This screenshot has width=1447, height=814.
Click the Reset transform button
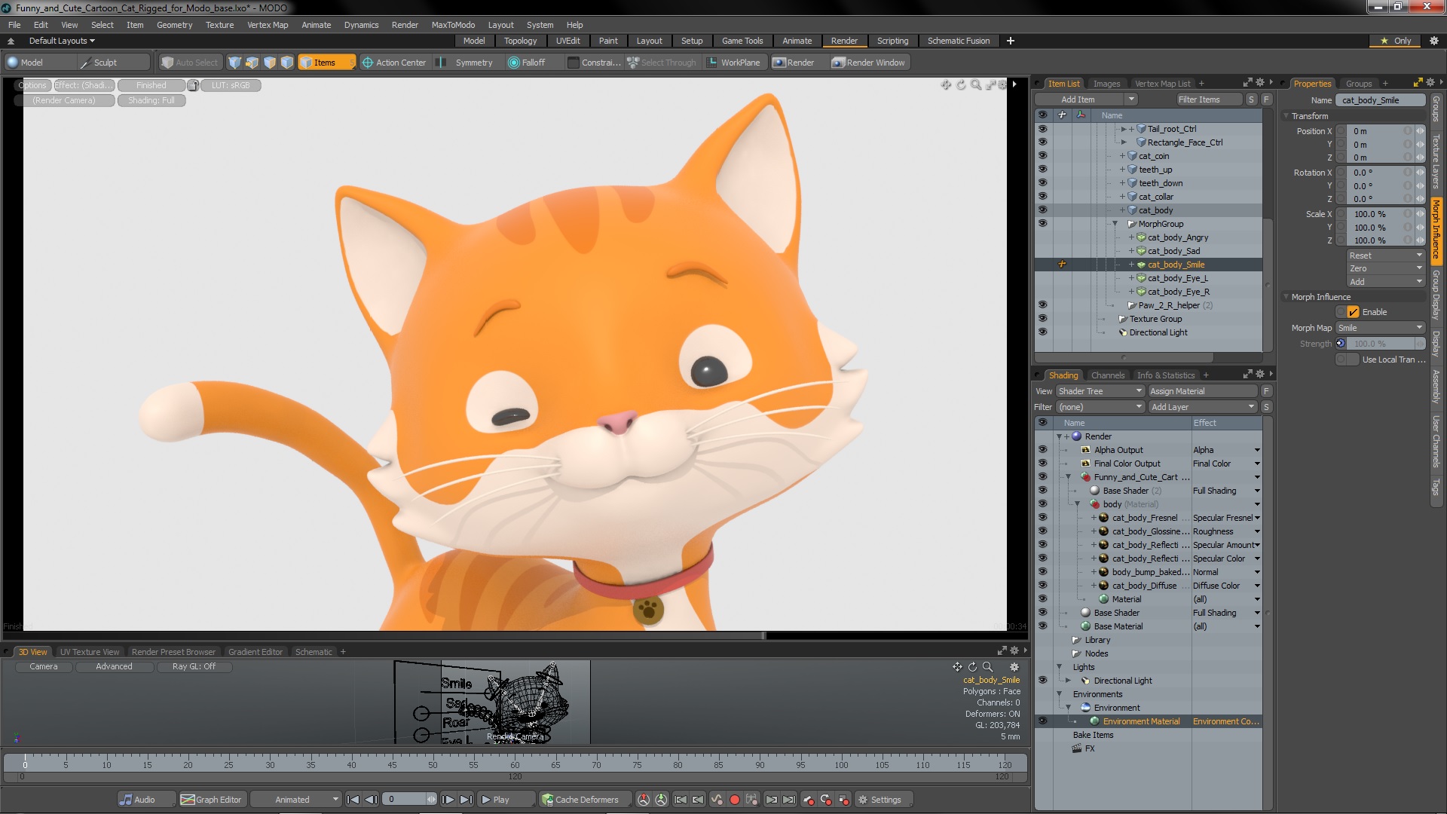tap(1382, 256)
